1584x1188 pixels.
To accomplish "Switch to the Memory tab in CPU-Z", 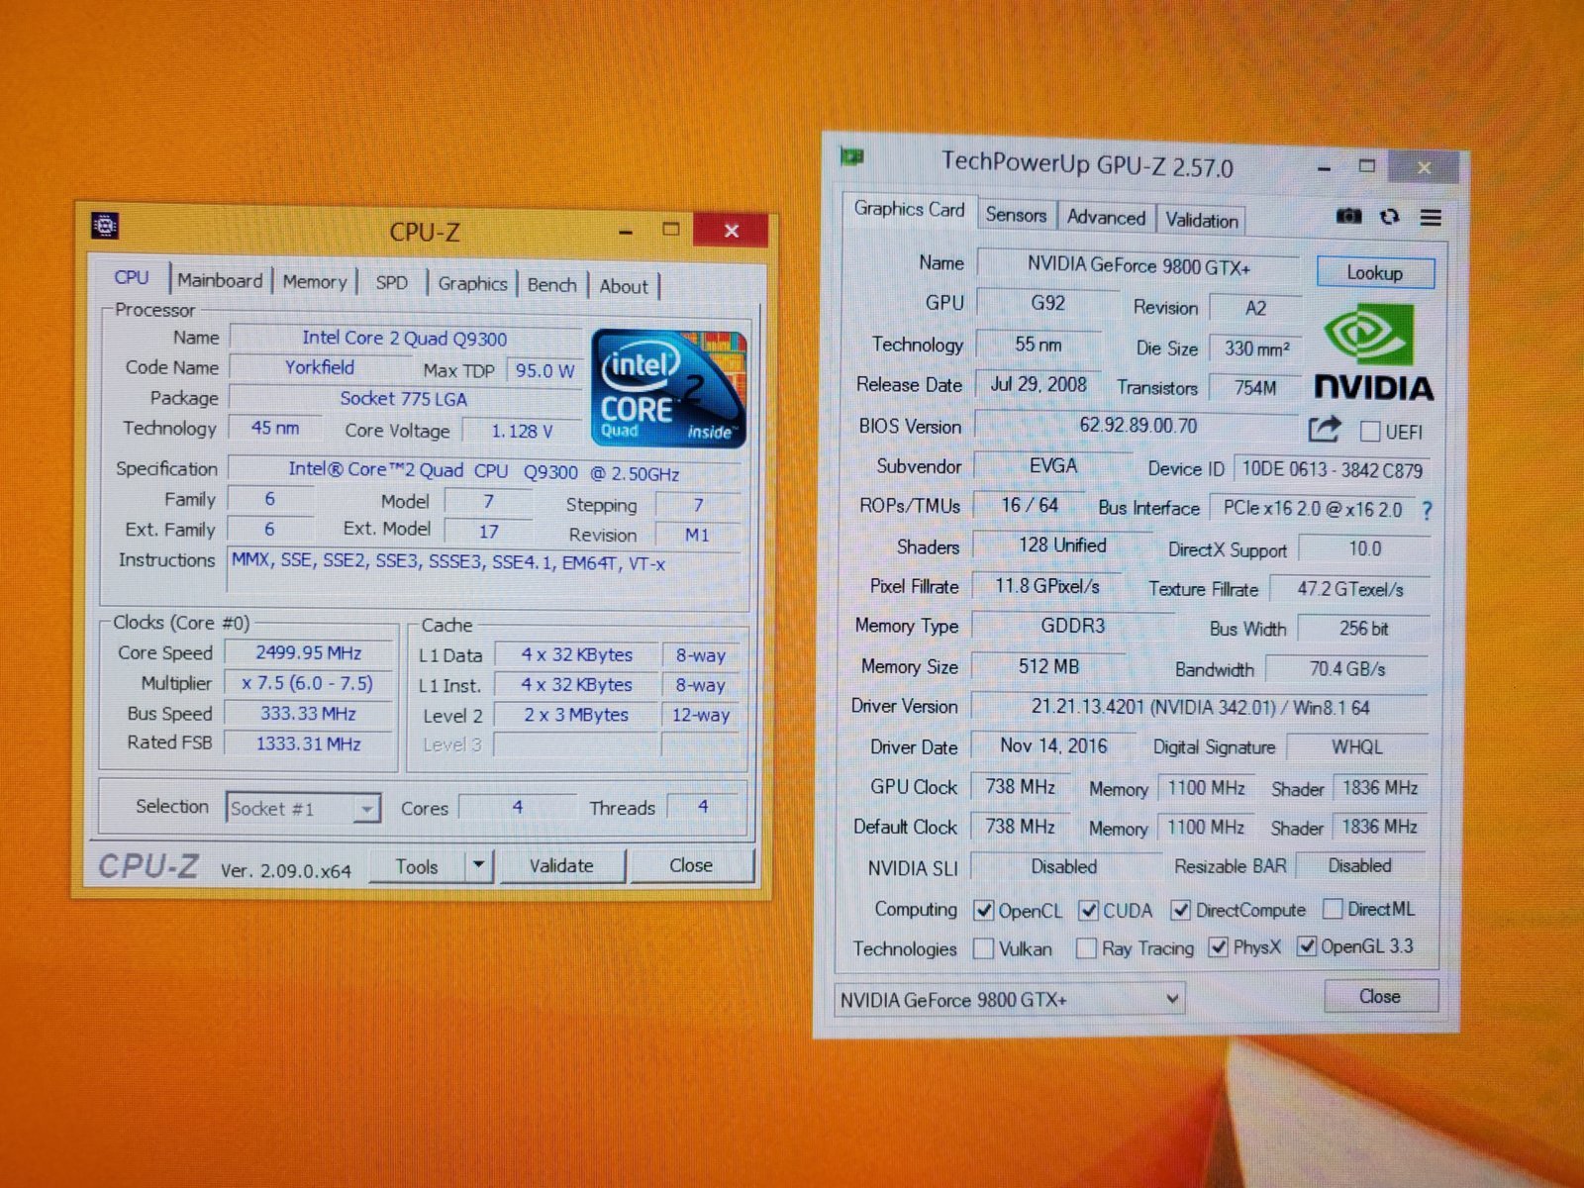I will 315,282.
